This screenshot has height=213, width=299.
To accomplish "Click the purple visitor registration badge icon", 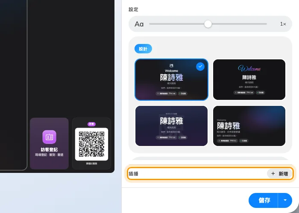I will [49, 137].
